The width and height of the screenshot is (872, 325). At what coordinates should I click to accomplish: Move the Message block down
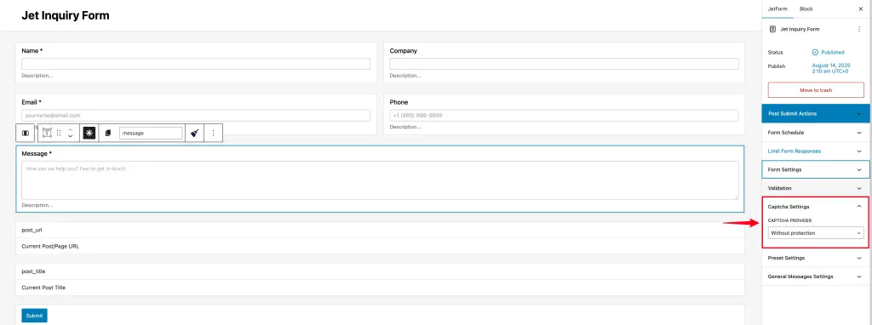pos(70,137)
